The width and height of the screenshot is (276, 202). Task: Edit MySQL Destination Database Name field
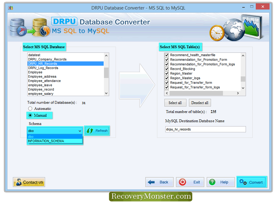[x=205, y=129]
